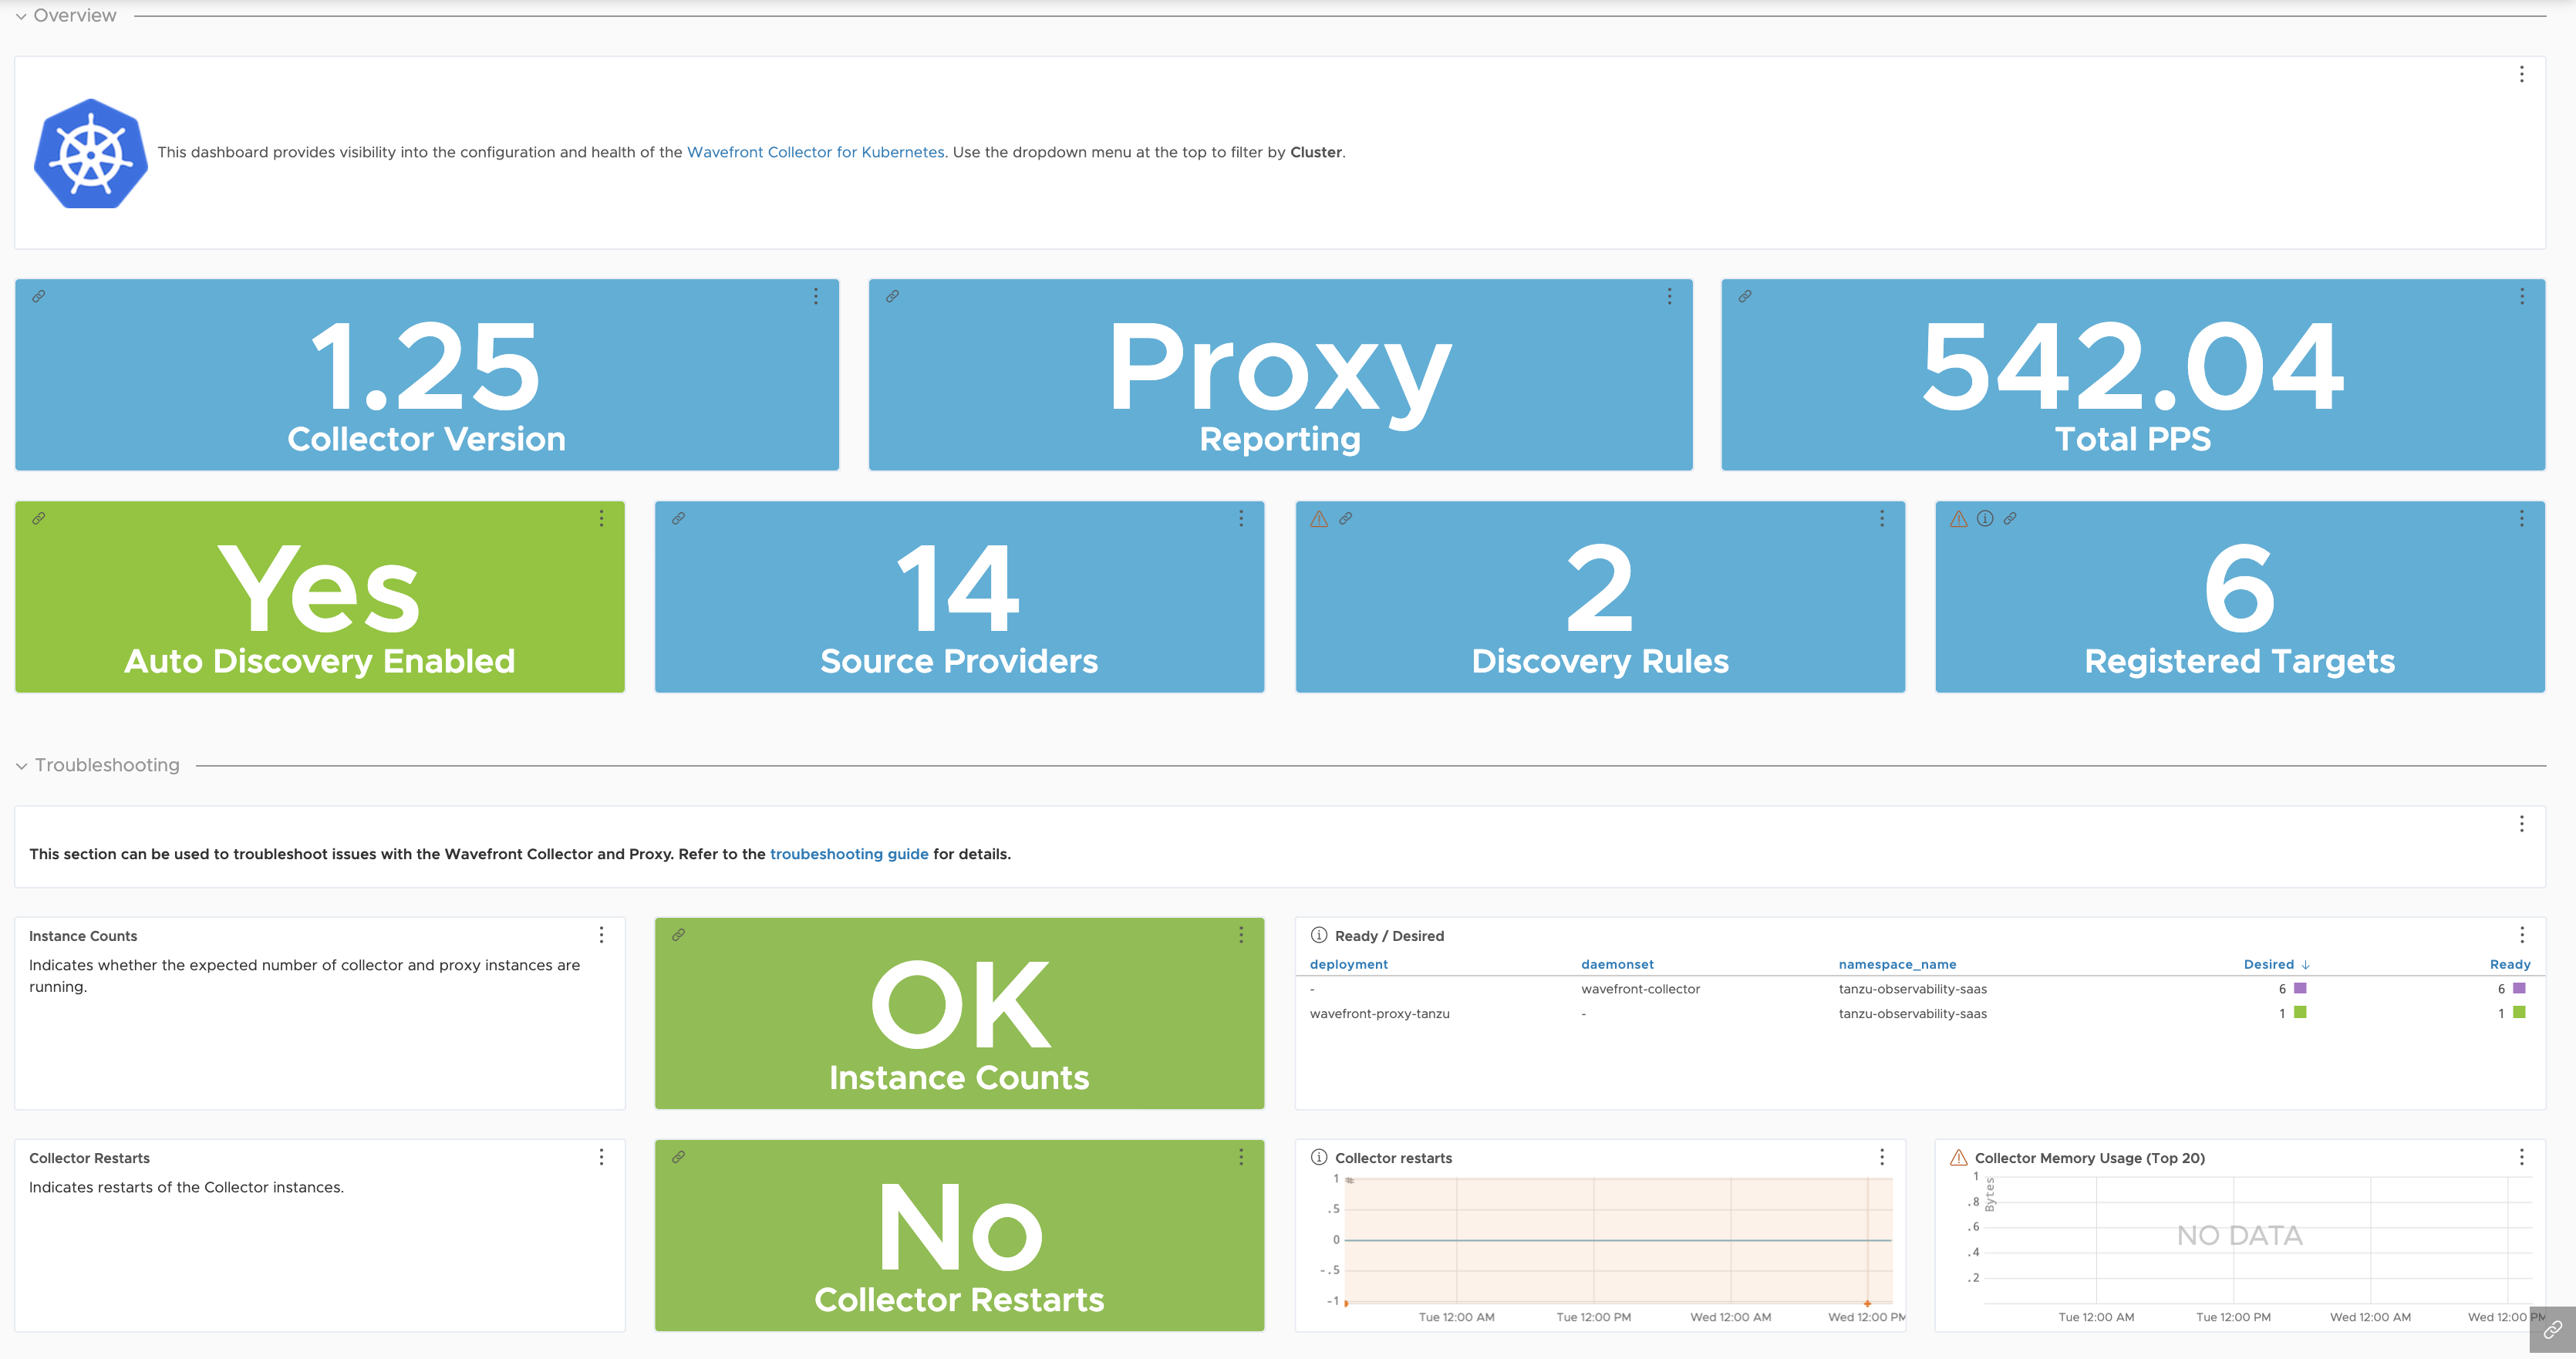Click tanzu-observability-saas in wavefront-proxy-tanzu row
The height and width of the screenshot is (1359, 2576).
point(1912,1013)
